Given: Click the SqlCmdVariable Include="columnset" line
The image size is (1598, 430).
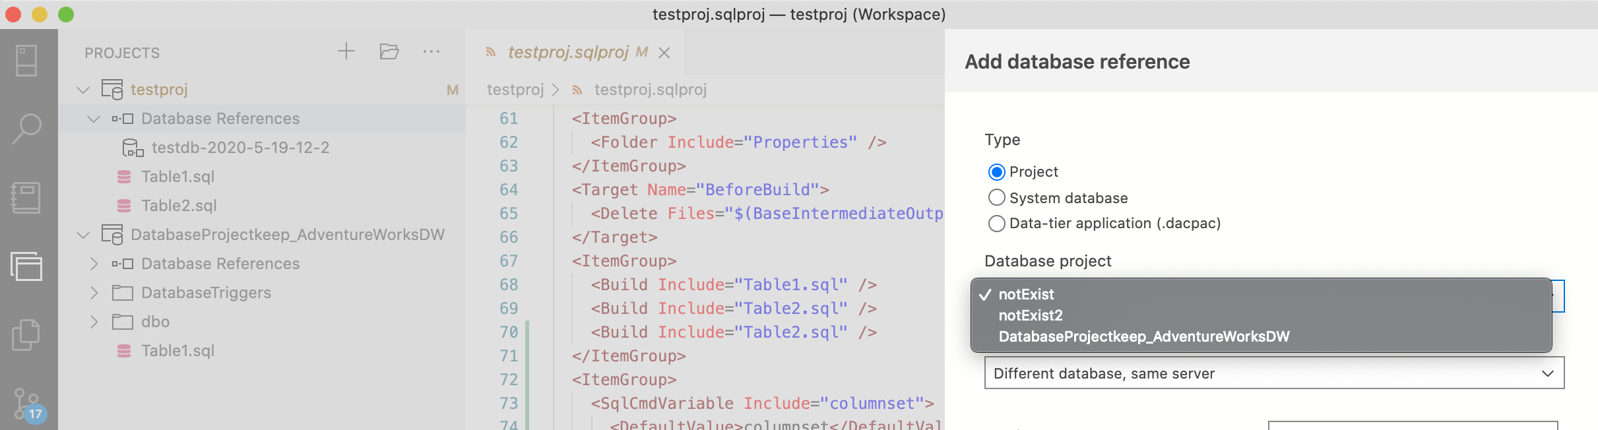Looking at the screenshot, I should [762, 404].
